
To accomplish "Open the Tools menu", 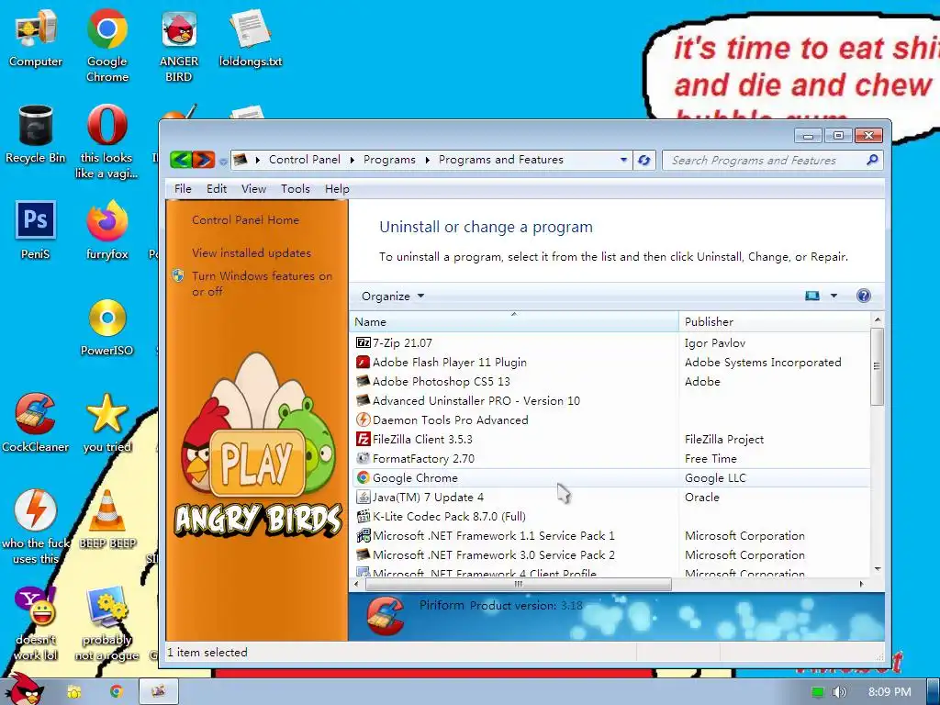I will tap(296, 189).
